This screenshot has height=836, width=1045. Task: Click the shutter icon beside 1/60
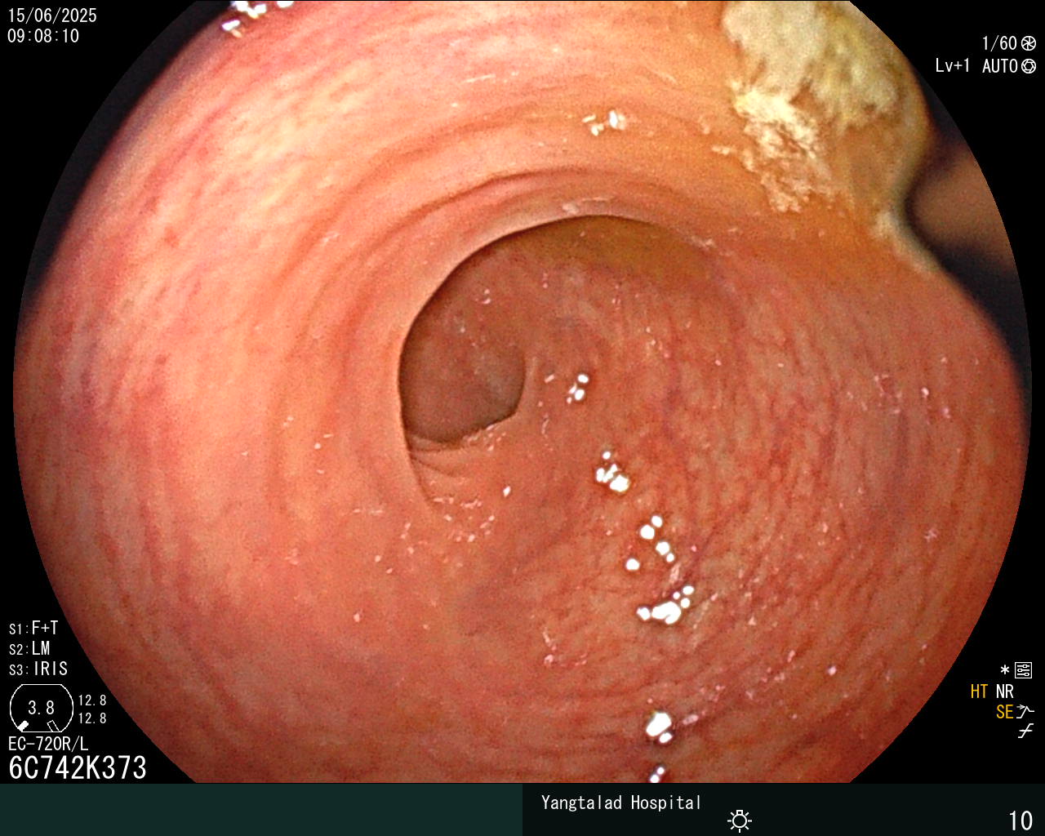1029,43
